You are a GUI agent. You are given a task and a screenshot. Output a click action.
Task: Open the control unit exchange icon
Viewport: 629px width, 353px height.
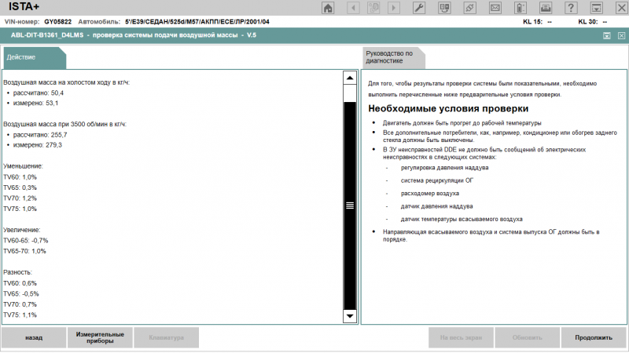click(444, 8)
